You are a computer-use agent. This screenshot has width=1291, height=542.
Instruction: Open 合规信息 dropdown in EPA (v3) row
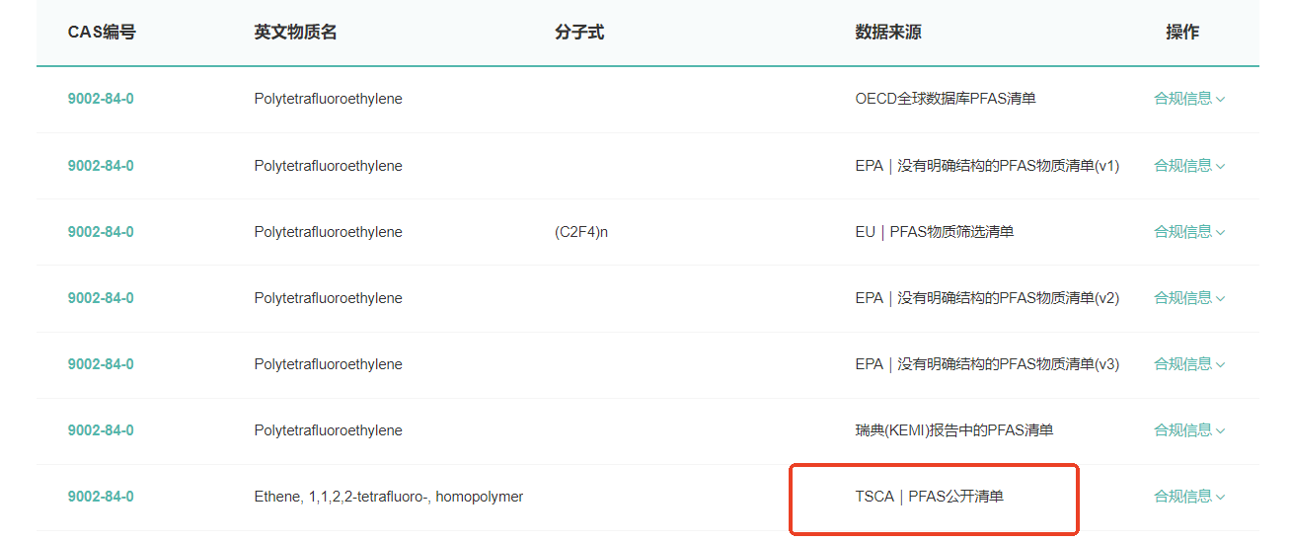click(x=1188, y=364)
